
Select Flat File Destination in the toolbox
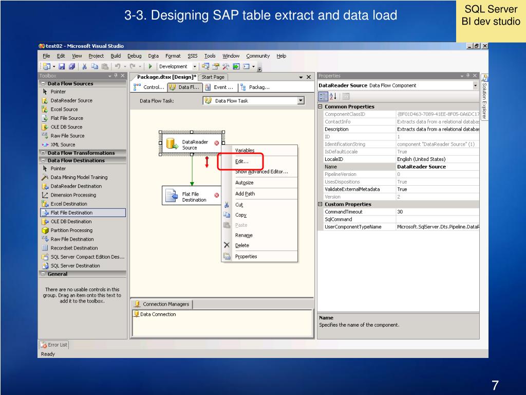83,212
